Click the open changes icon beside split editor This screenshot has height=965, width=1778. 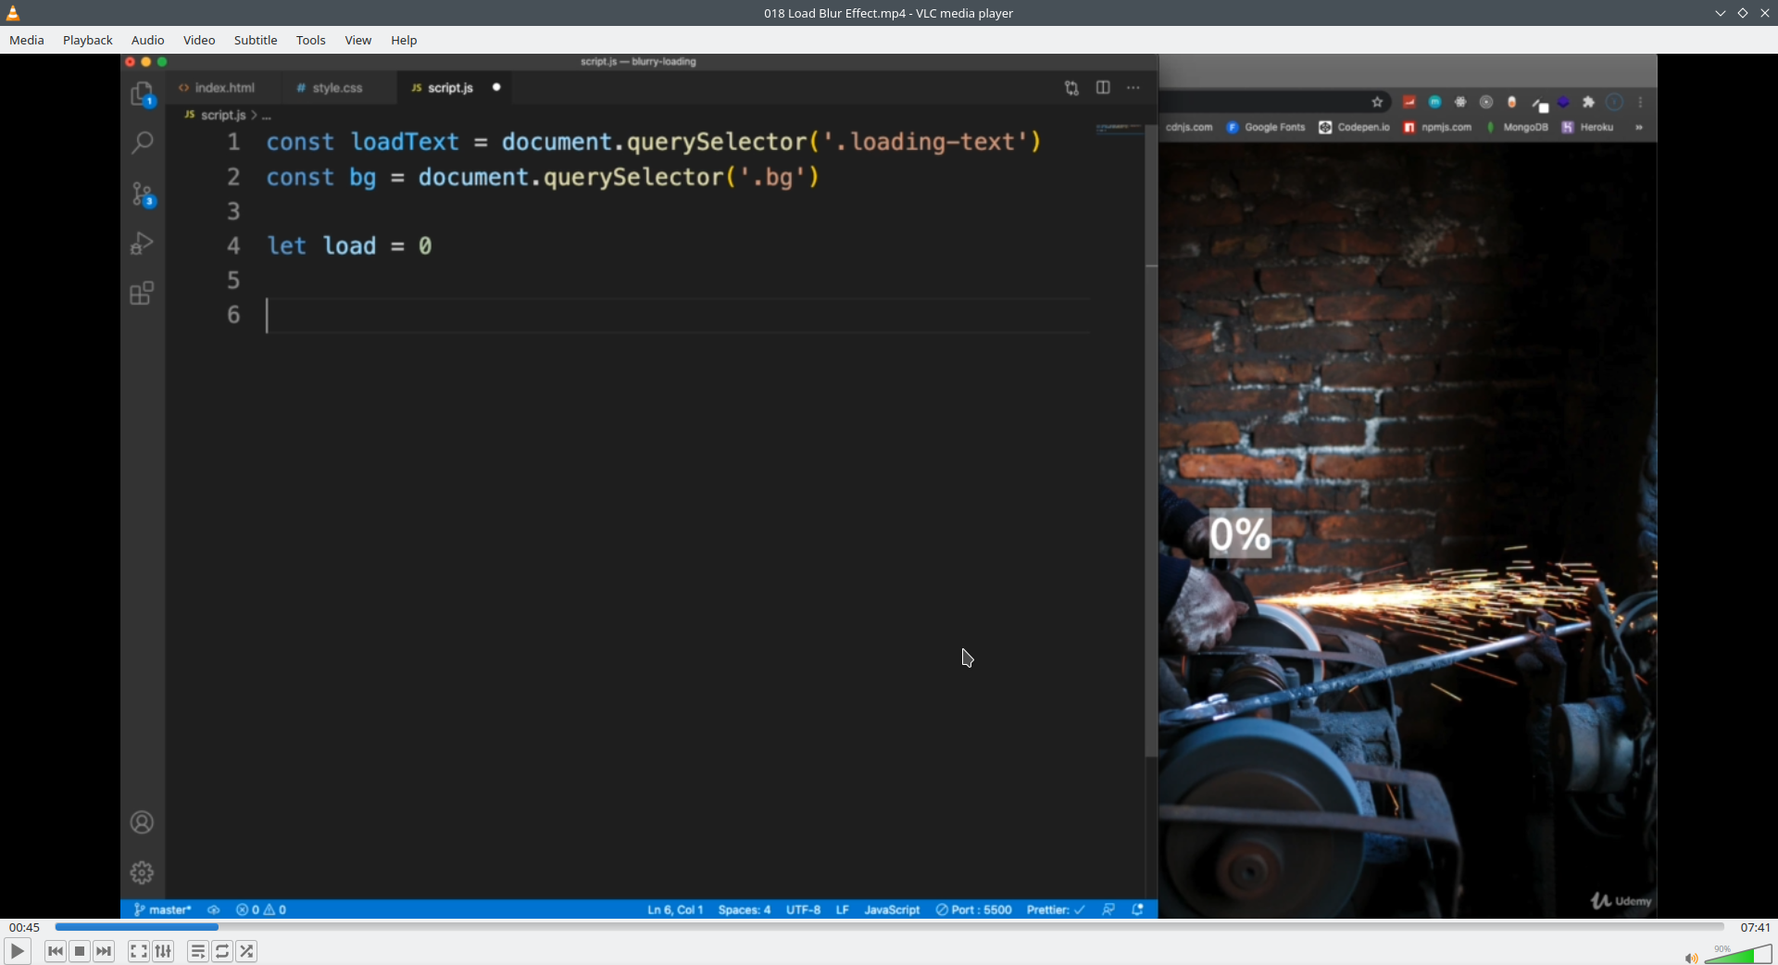(1071, 88)
